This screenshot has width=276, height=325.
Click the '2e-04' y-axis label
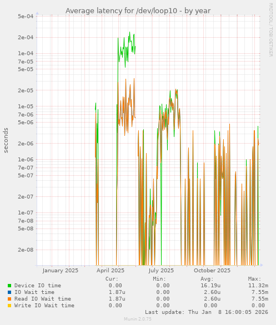coord(26,38)
